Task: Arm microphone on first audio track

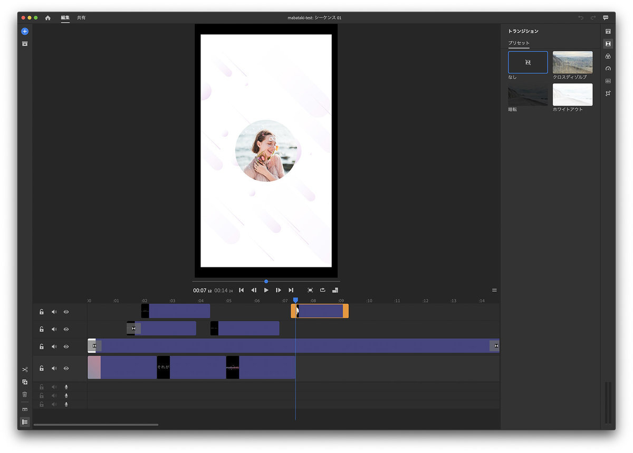Action: coord(66,387)
